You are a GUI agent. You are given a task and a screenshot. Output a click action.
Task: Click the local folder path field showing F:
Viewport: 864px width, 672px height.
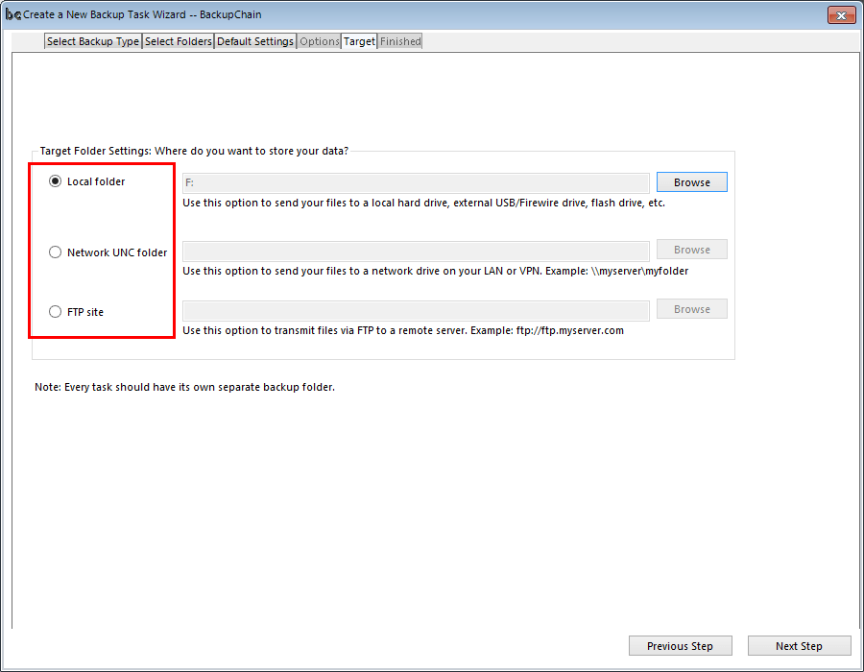click(x=416, y=182)
